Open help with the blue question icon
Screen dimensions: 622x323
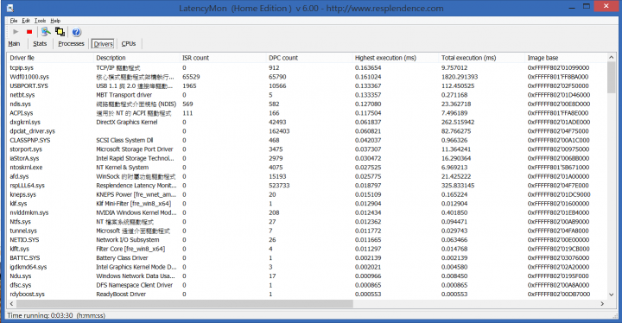[77, 32]
